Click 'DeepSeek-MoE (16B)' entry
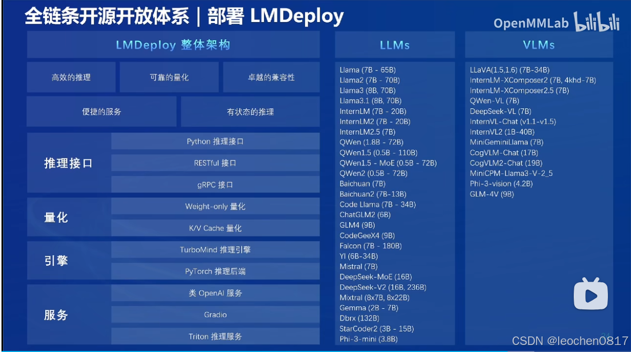The image size is (631, 352). pos(375,277)
